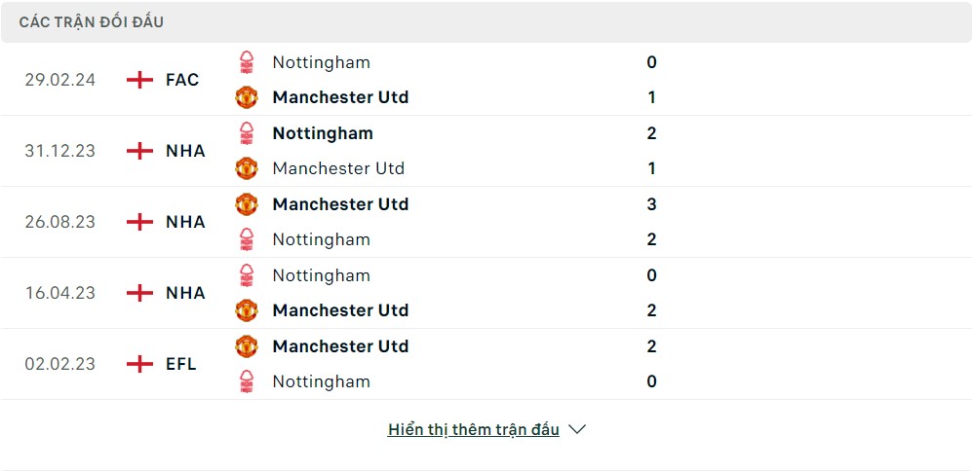972x471 pixels.
Task: Click Manchester Utd crest in the 16.04.23 match
Action: click(x=248, y=310)
